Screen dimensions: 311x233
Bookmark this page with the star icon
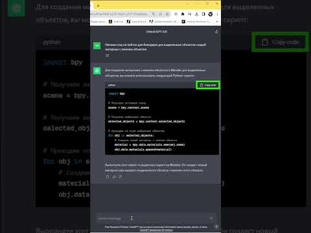(167, 14)
